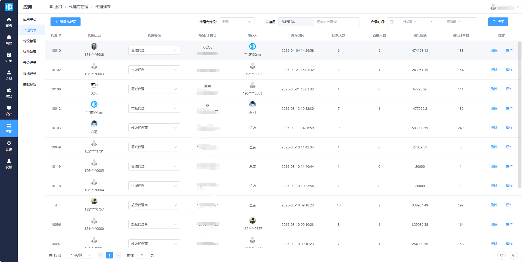Click the 新增代理商 button
The image size is (522, 262).
point(66,22)
